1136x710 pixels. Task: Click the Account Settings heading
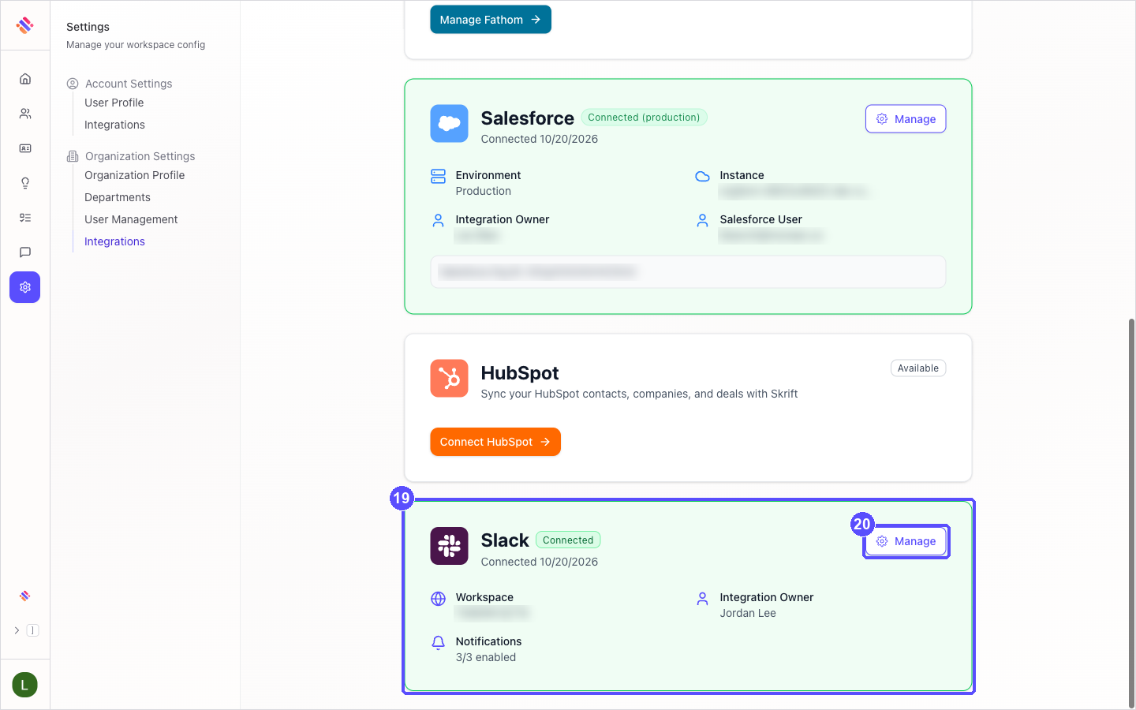[129, 84]
